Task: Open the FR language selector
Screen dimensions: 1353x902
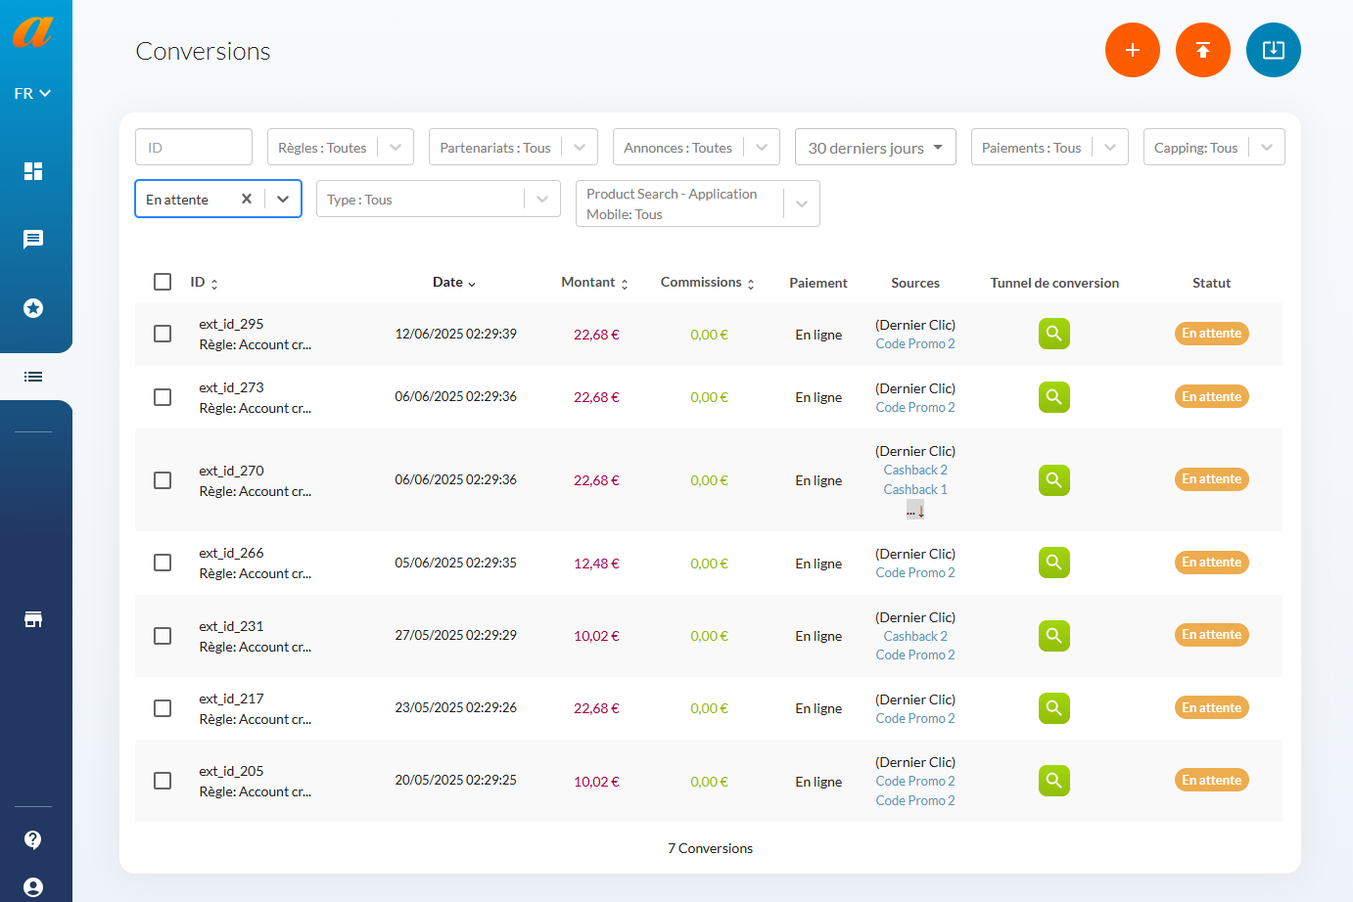Action: (32, 93)
